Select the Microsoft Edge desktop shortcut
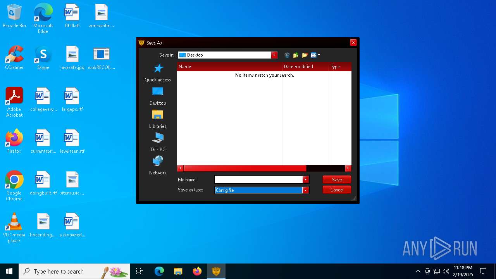This screenshot has height=279, width=496. pyautogui.click(x=43, y=19)
